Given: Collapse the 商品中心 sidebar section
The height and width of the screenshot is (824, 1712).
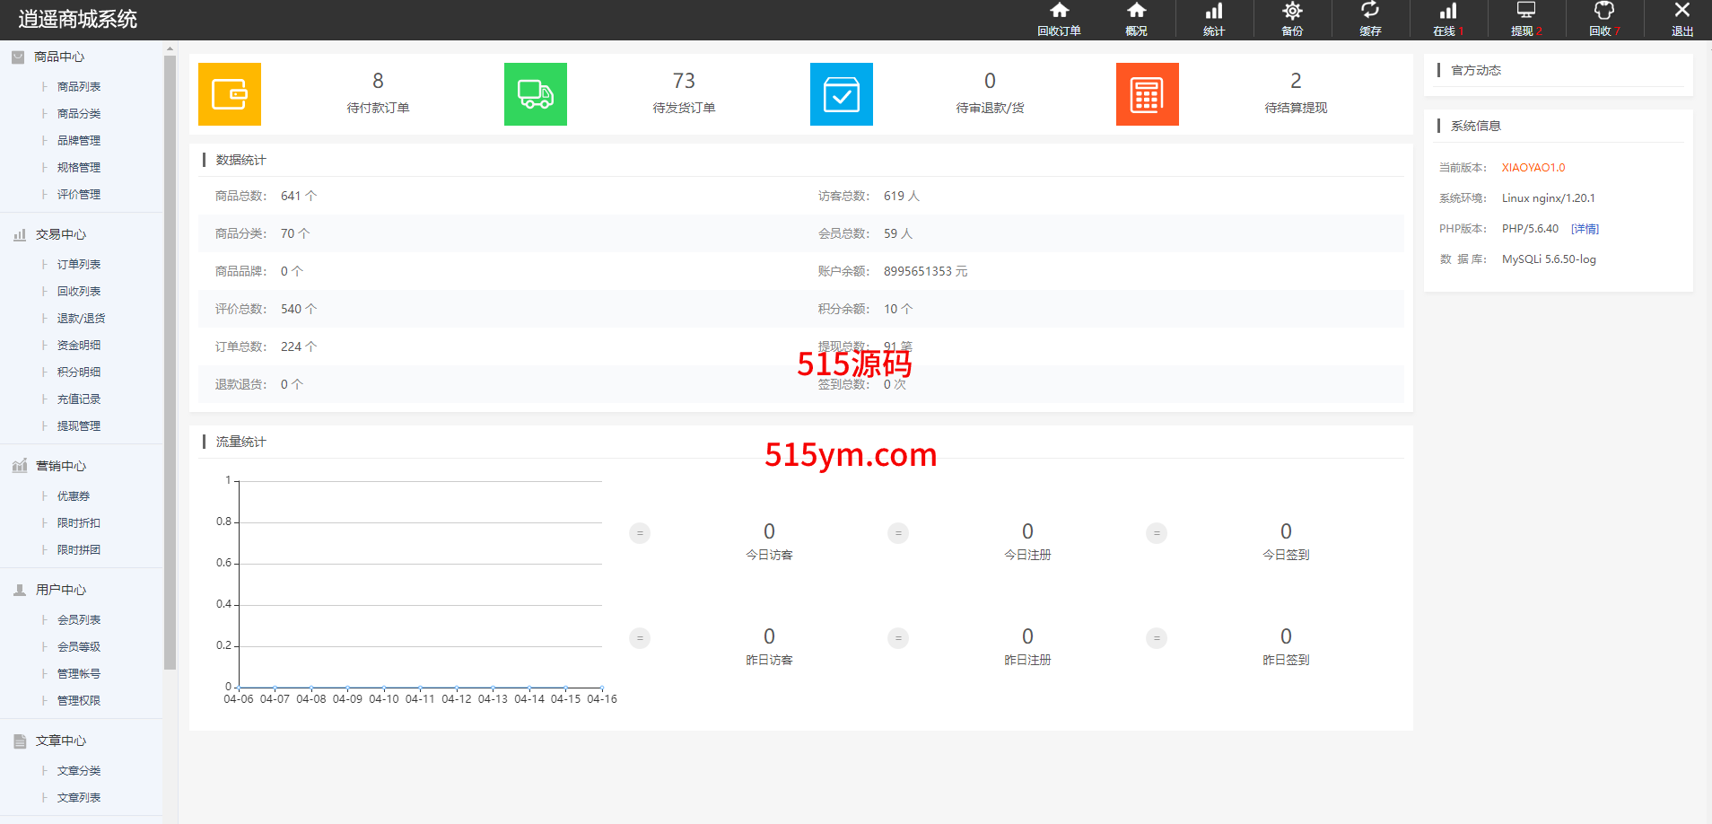Looking at the screenshot, I should pyautogui.click(x=59, y=57).
